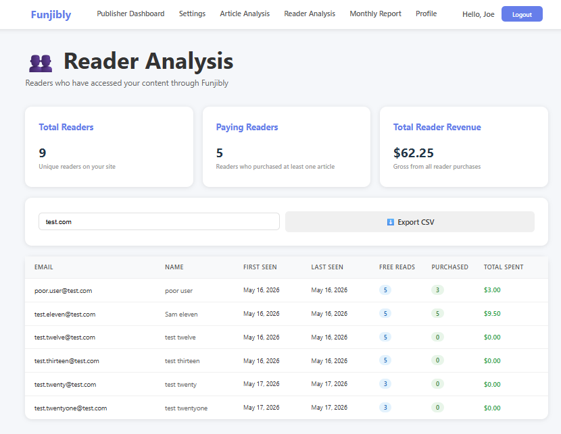
Task: Select the Reader Analysis nav link
Action: point(310,13)
